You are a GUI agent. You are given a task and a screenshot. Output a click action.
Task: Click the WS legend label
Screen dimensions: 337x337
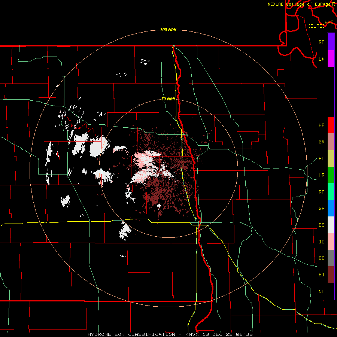[321, 209]
